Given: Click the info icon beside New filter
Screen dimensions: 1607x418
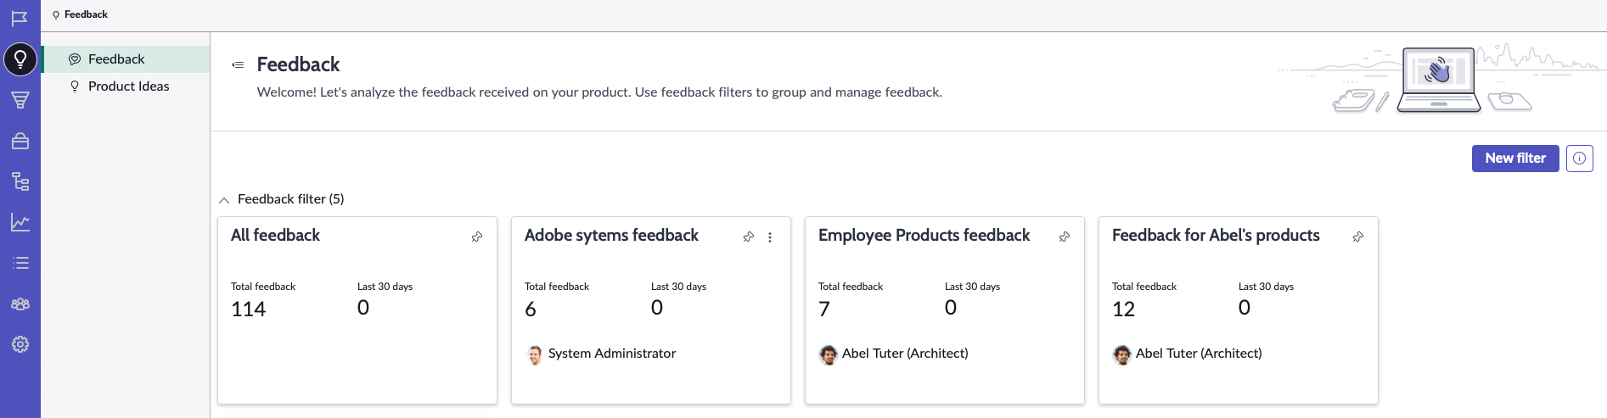Looking at the screenshot, I should coord(1580,159).
